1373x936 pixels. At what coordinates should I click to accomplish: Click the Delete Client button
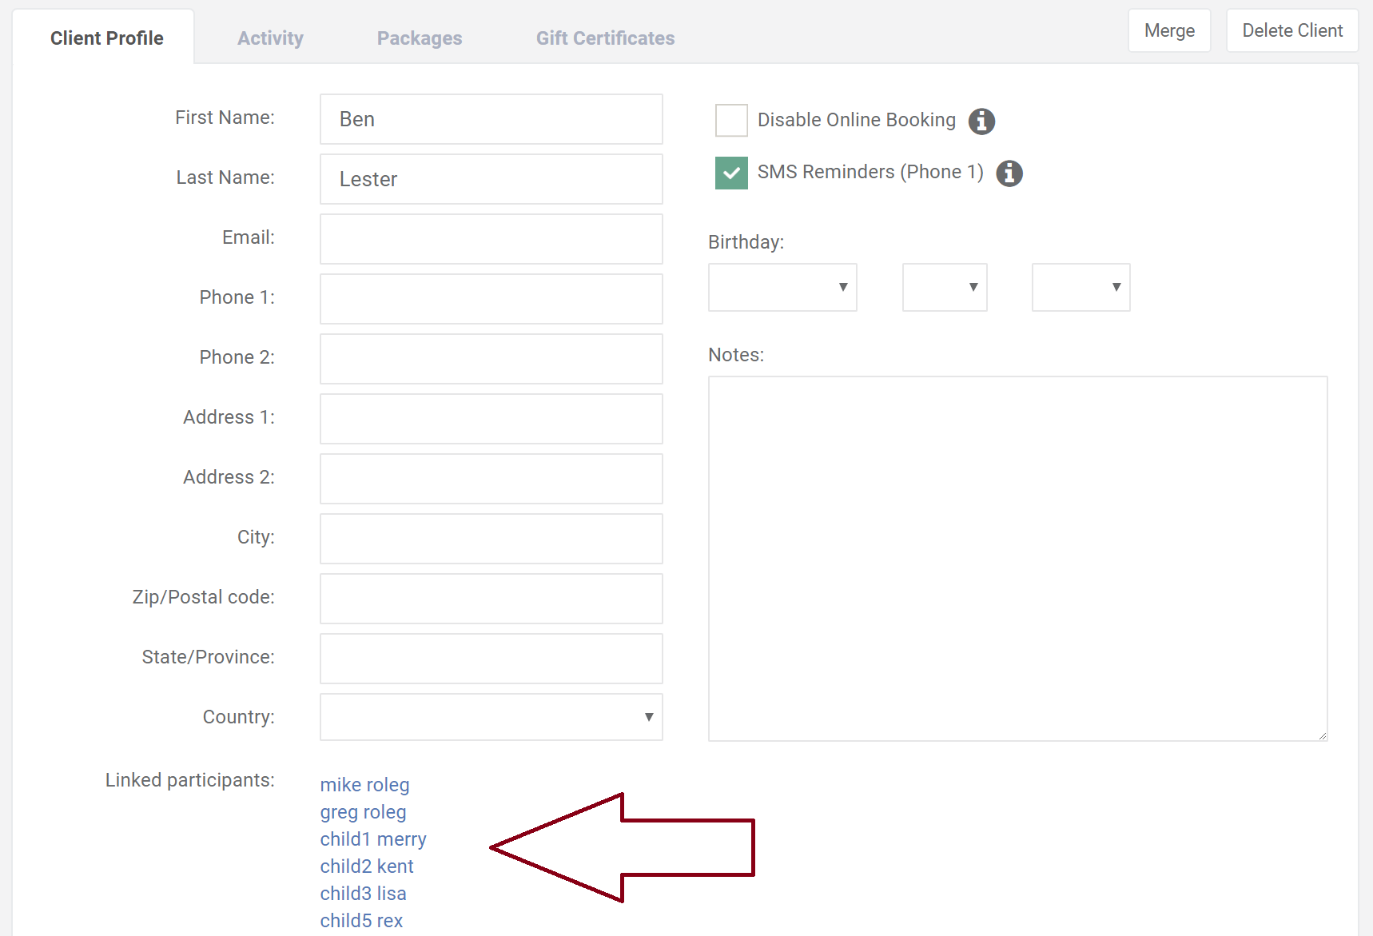(x=1292, y=30)
